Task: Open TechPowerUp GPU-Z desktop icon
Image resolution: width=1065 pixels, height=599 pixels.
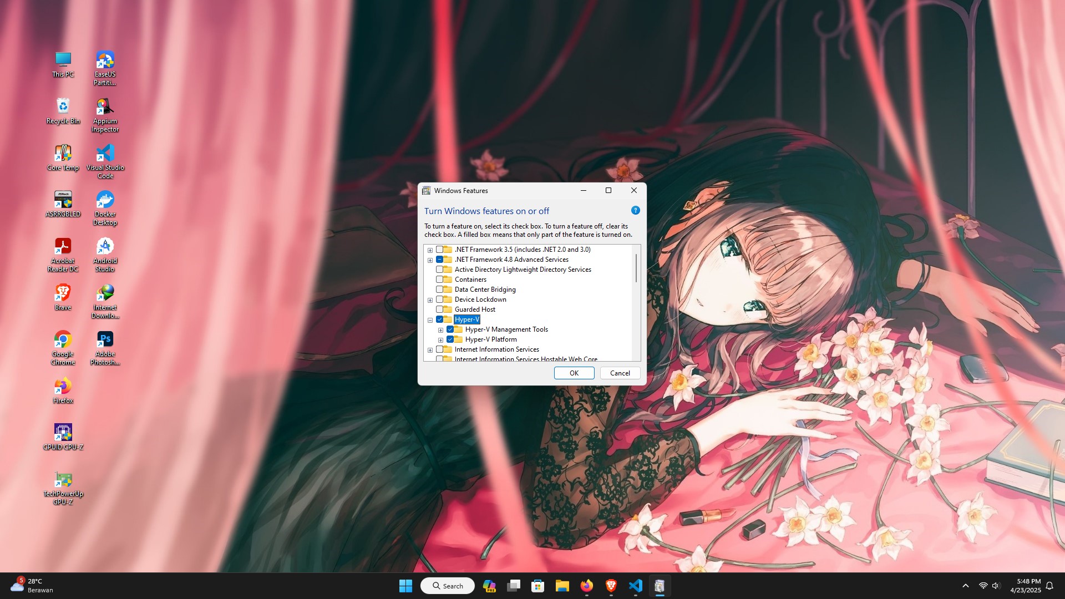Action: [x=63, y=480]
